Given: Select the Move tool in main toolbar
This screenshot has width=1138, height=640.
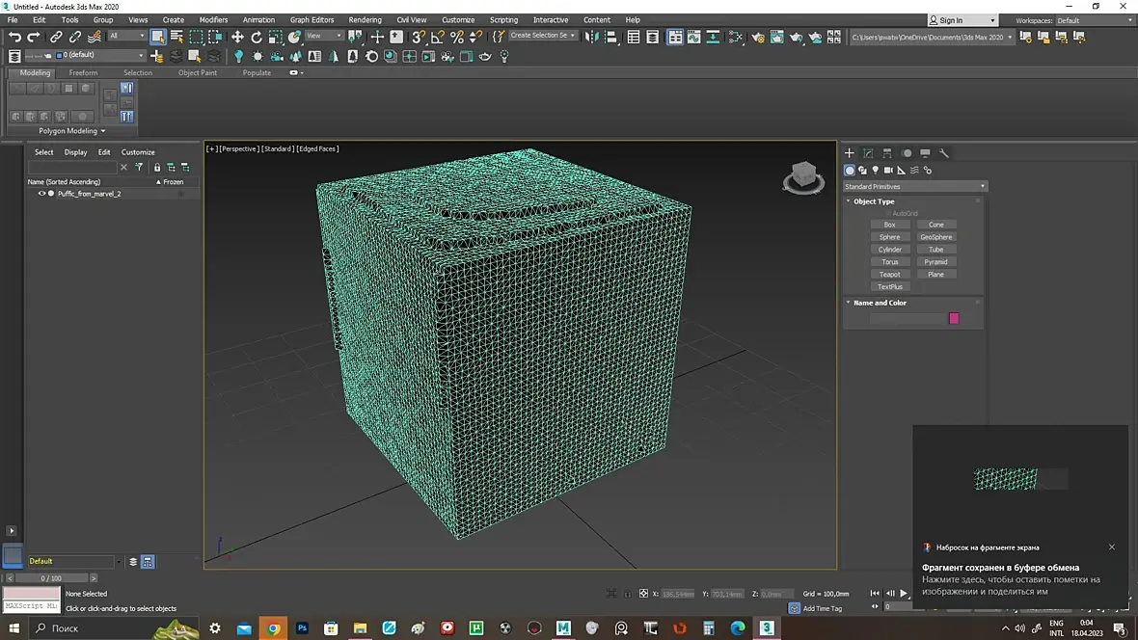Looking at the screenshot, I should 237,37.
